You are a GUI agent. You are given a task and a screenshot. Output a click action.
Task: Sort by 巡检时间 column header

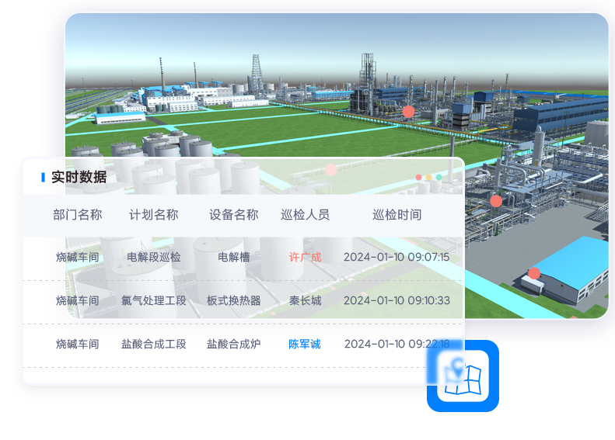[x=397, y=215]
